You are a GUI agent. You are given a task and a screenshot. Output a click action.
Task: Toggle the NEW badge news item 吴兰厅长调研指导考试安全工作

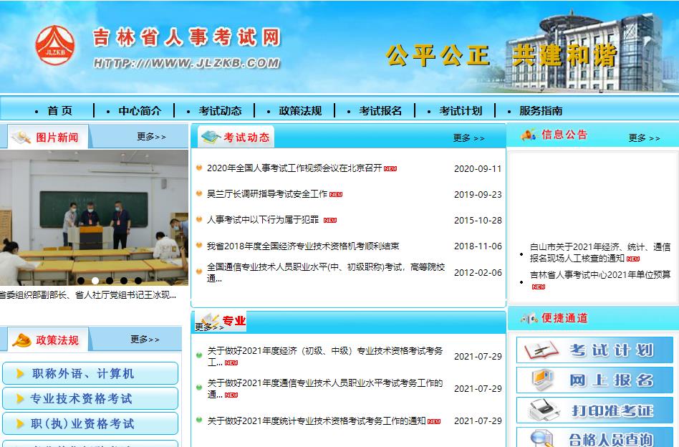265,193
